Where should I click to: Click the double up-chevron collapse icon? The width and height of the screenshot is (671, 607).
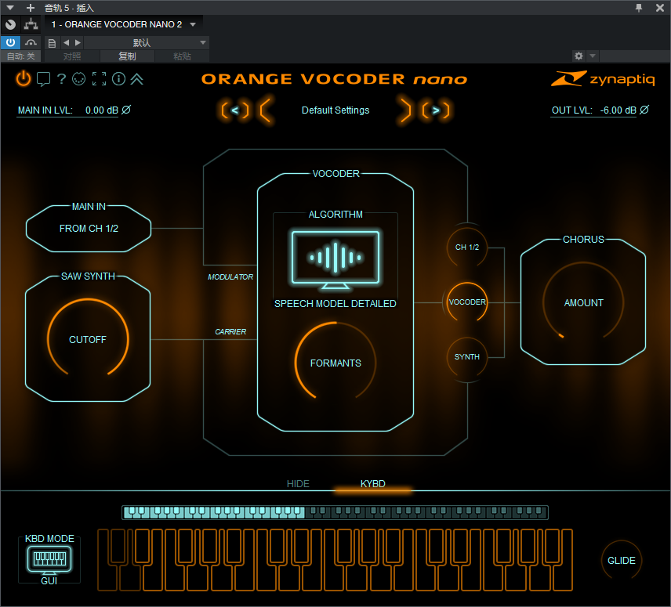point(137,79)
